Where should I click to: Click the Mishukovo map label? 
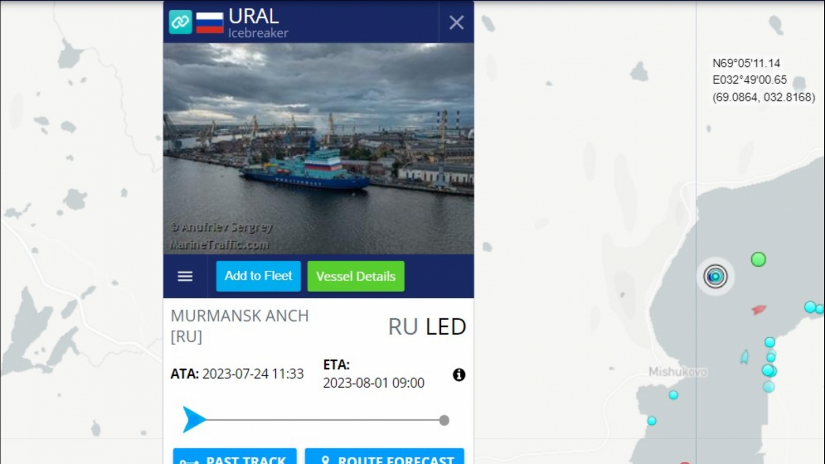[678, 372]
